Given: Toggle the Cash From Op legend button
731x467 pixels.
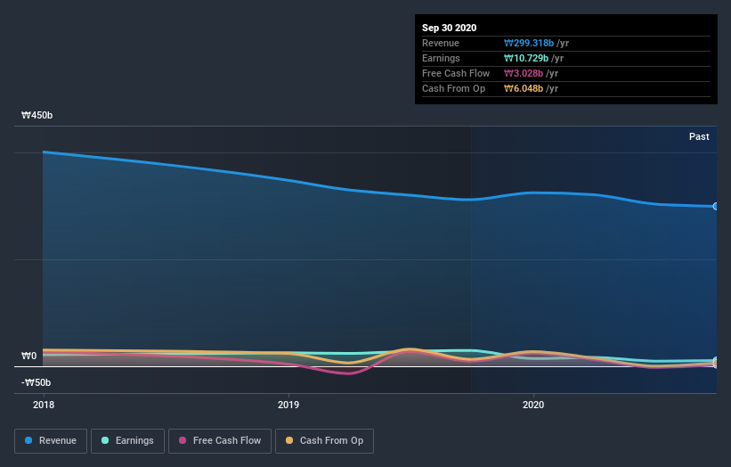Looking at the screenshot, I should coord(324,441).
